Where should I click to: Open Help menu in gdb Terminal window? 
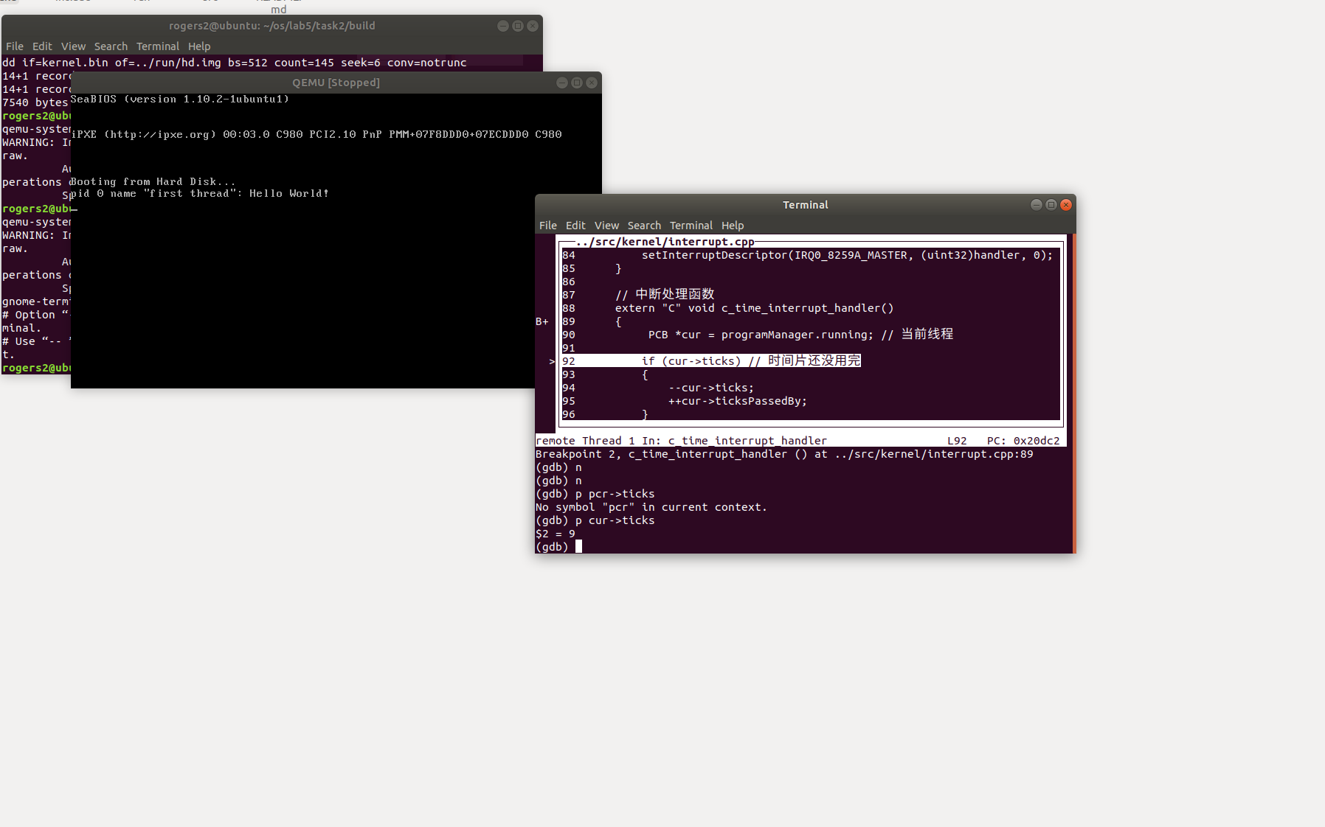click(x=732, y=226)
